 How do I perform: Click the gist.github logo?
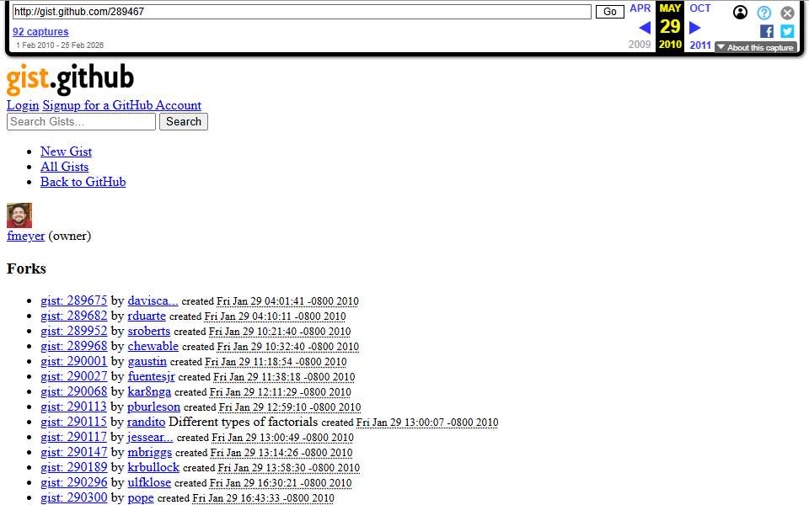(70, 79)
